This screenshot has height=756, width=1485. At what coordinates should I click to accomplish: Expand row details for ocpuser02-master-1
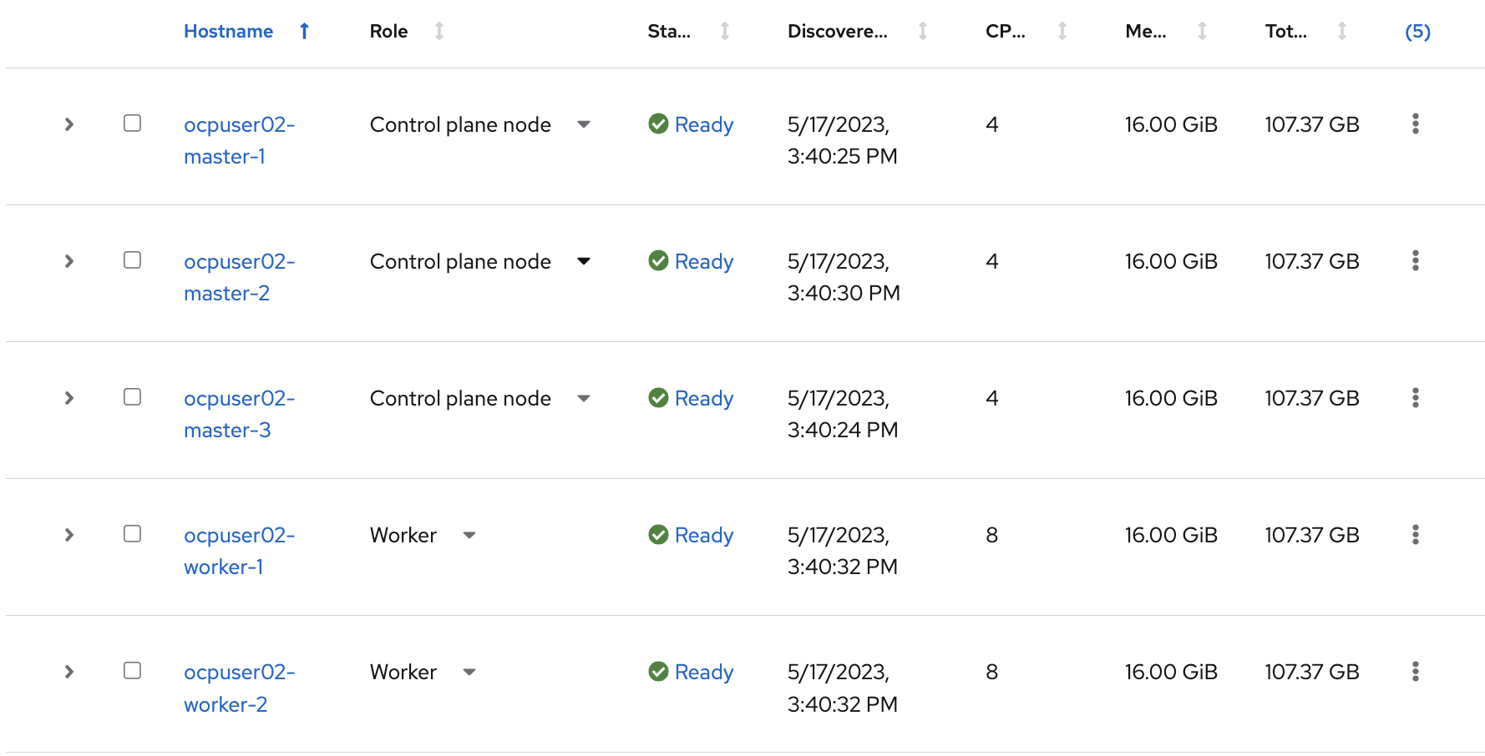[x=69, y=124]
